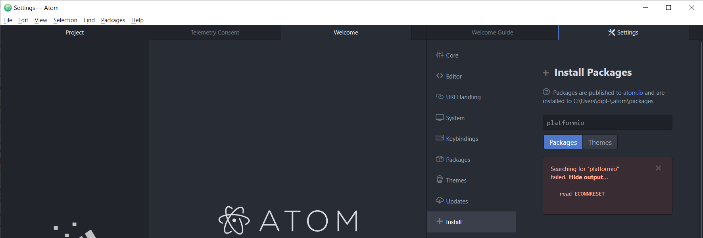
Task: Click the URI Handling link icon
Action: point(440,96)
